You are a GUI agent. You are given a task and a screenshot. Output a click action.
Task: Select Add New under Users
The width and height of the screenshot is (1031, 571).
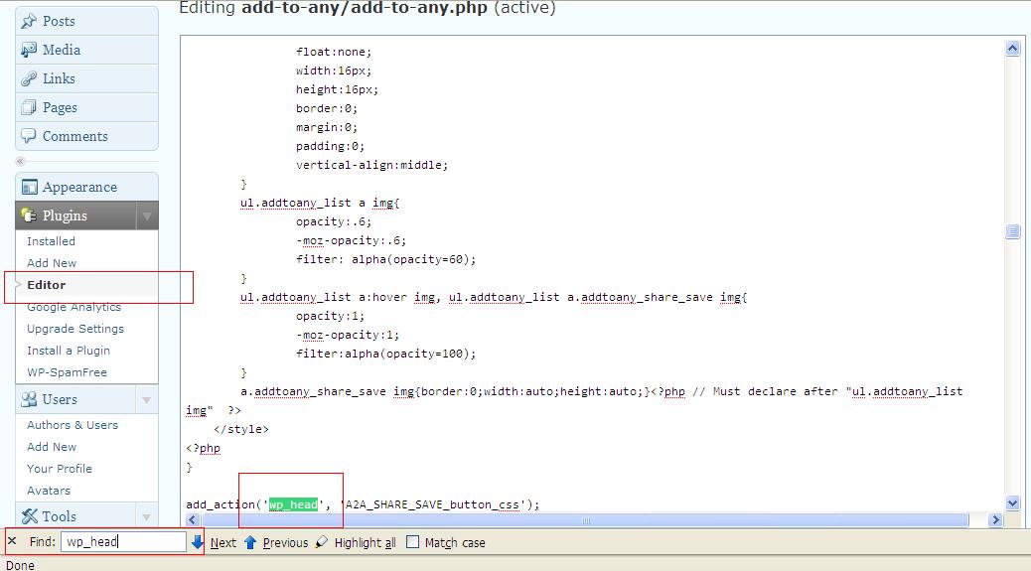[x=52, y=447]
